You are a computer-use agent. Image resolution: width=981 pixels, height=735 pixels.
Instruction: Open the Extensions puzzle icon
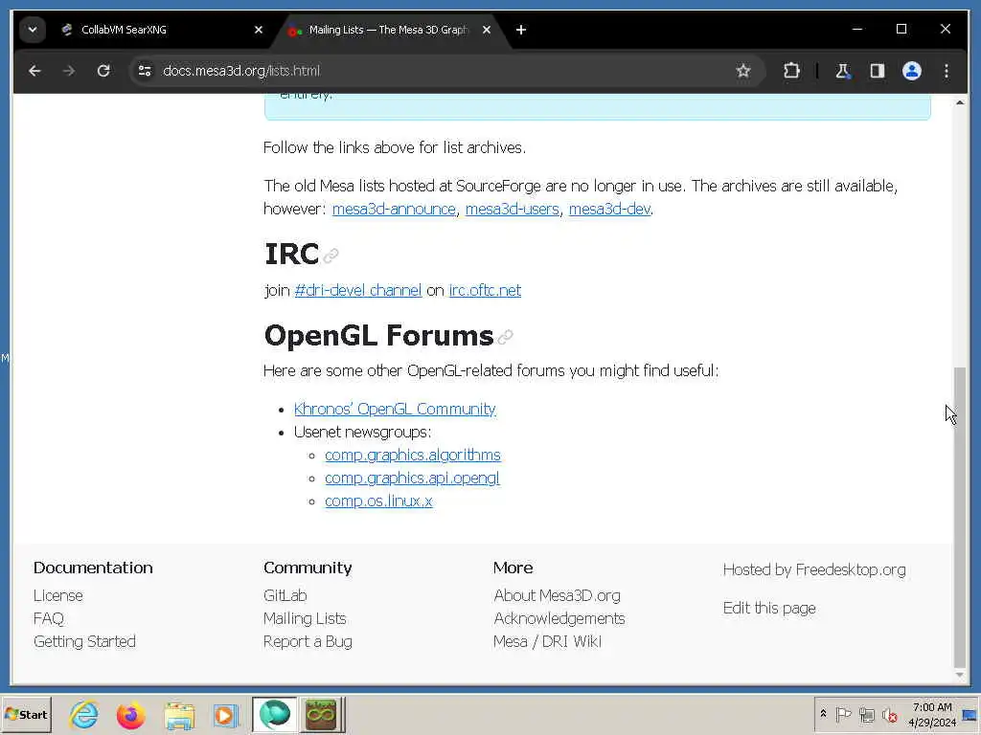[791, 71]
